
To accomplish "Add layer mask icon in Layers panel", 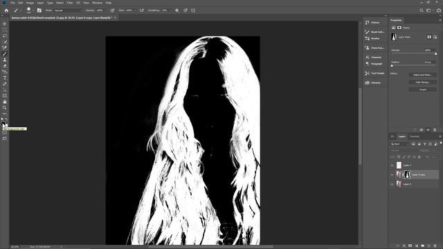I will pos(410,246).
